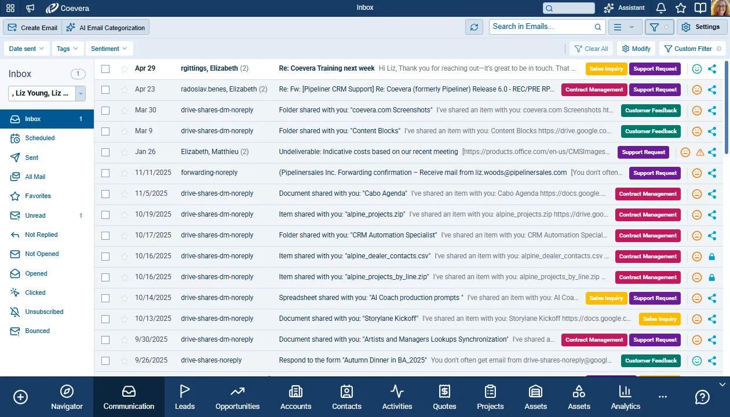
Task: Click positive sentiment smiley on Apr 29 email
Action: [697, 69]
